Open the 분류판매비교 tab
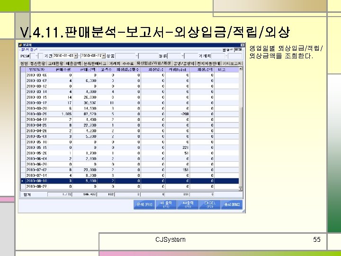341x256 pixels. coord(95,64)
